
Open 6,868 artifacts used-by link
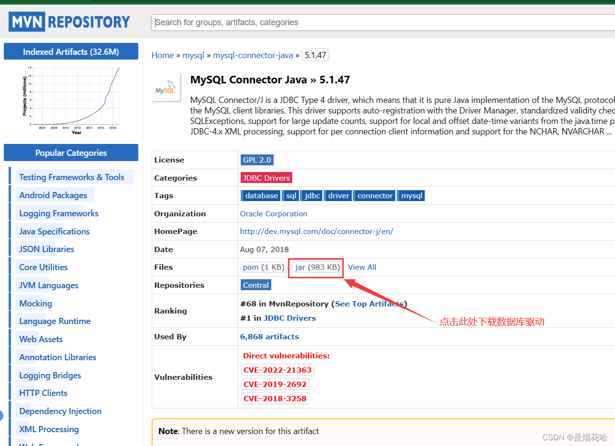(270, 337)
